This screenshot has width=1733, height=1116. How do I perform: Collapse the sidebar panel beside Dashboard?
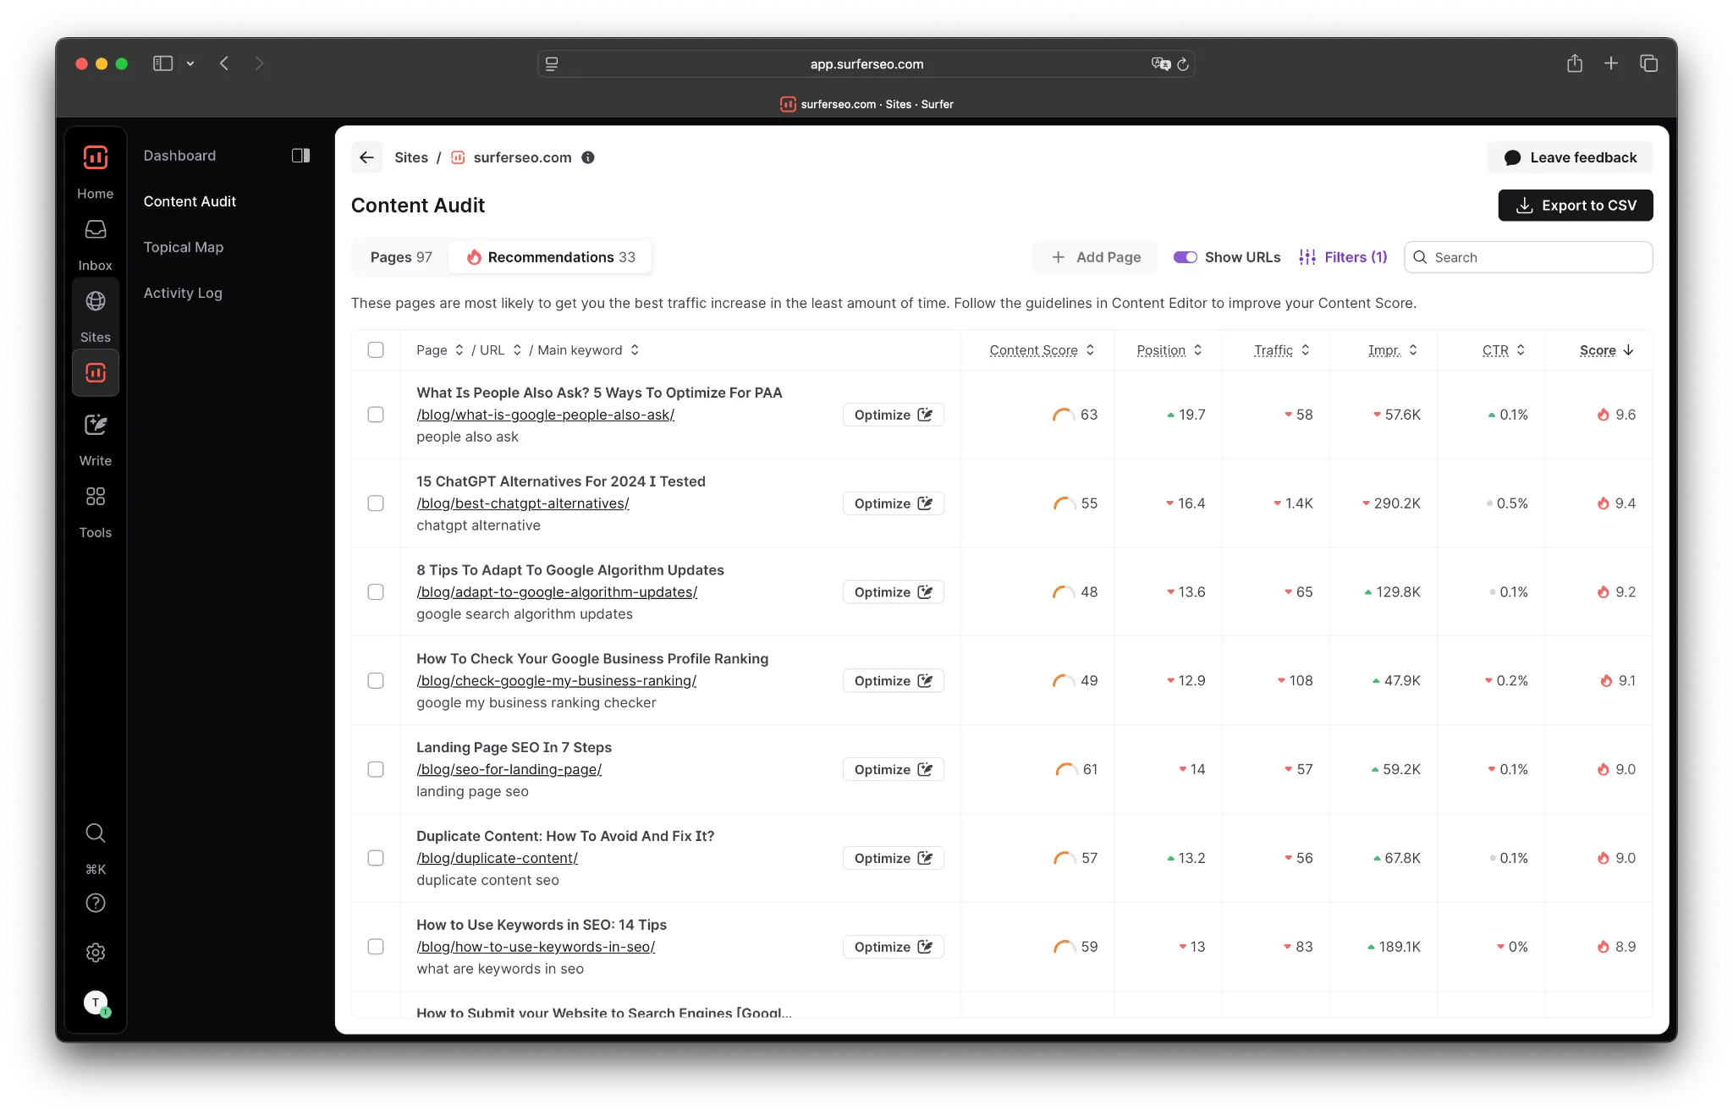(300, 156)
